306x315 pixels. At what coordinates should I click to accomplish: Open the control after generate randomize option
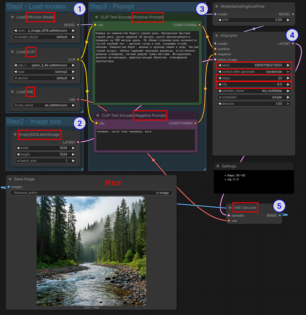click(x=253, y=72)
